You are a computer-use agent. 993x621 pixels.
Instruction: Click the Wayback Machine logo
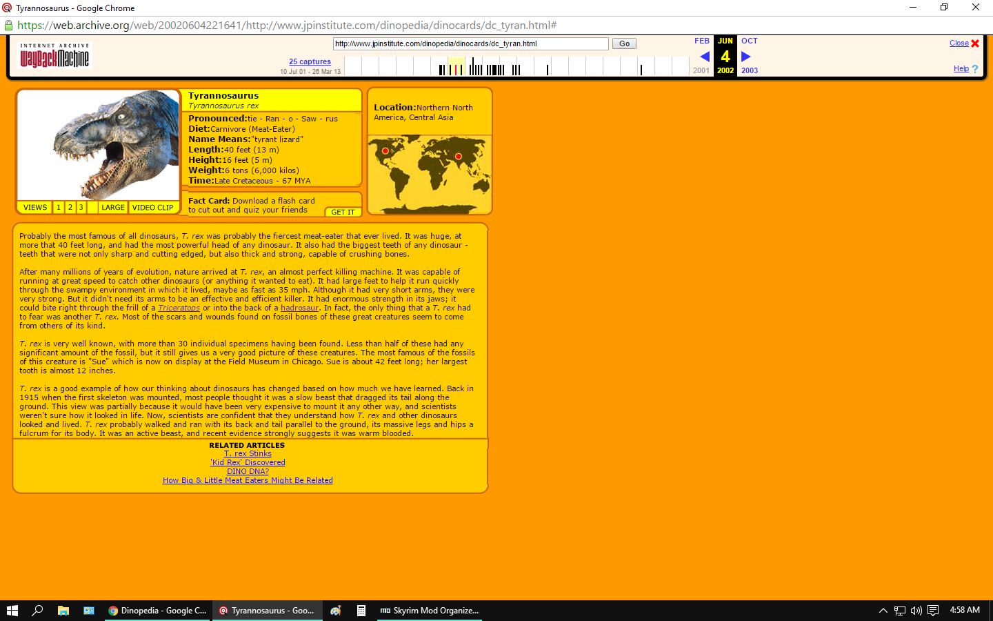pos(54,56)
